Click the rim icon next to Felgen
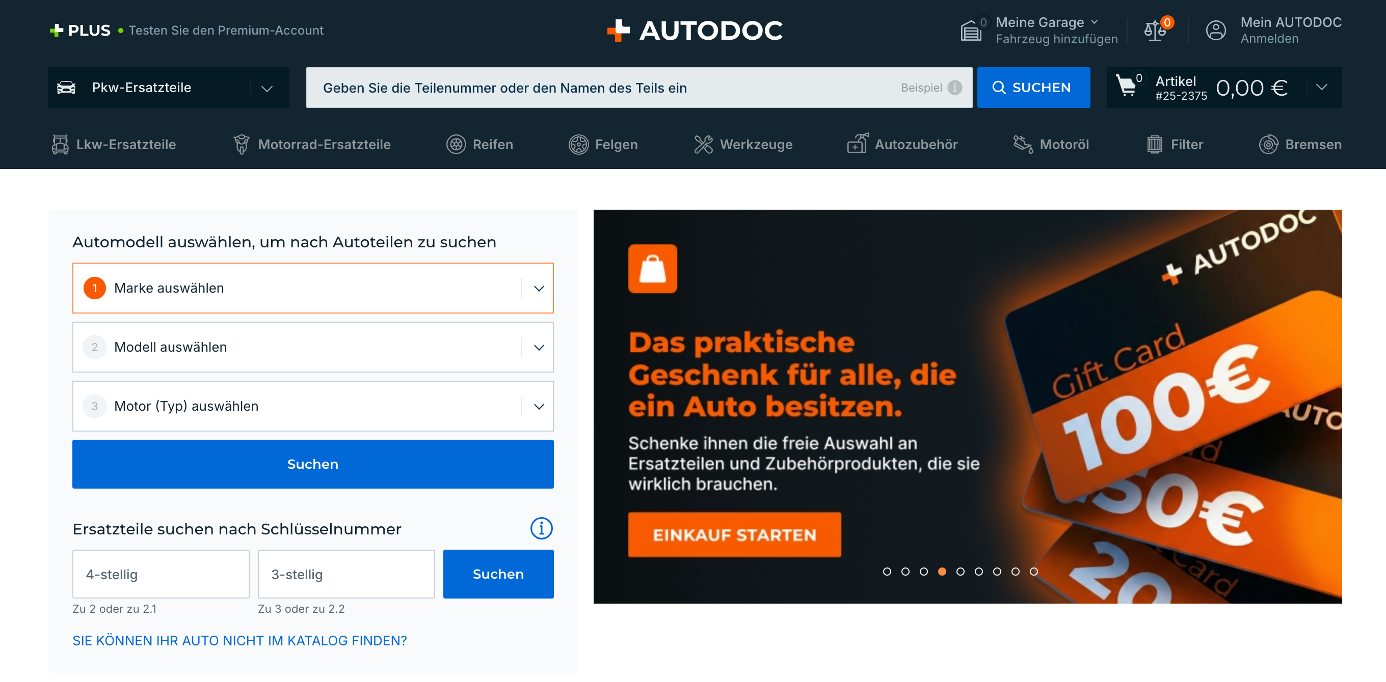Image resolution: width=1386 pixels, height=682 pixels. [578, 145]
